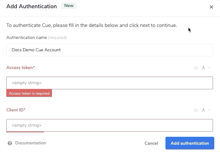Click the Client ID 'A' text-type icon
The image size is (220, 152).
[204, 110]
